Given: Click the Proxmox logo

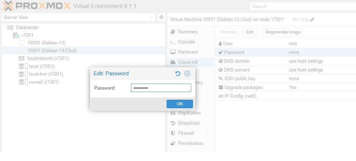Looking at the screenshot, I should (x=36, y=6).
